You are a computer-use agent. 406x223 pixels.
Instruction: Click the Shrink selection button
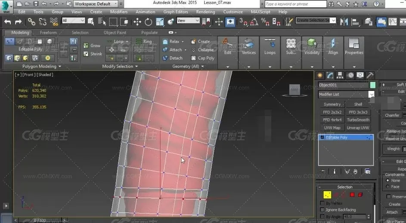[93, 54]
